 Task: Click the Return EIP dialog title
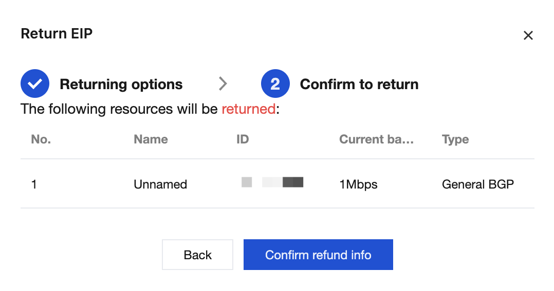tap(57, 33)
